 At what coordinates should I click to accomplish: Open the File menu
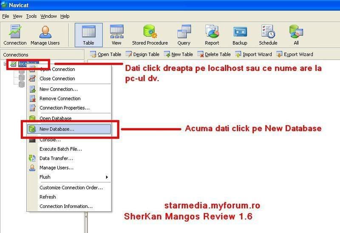(6, 16)
